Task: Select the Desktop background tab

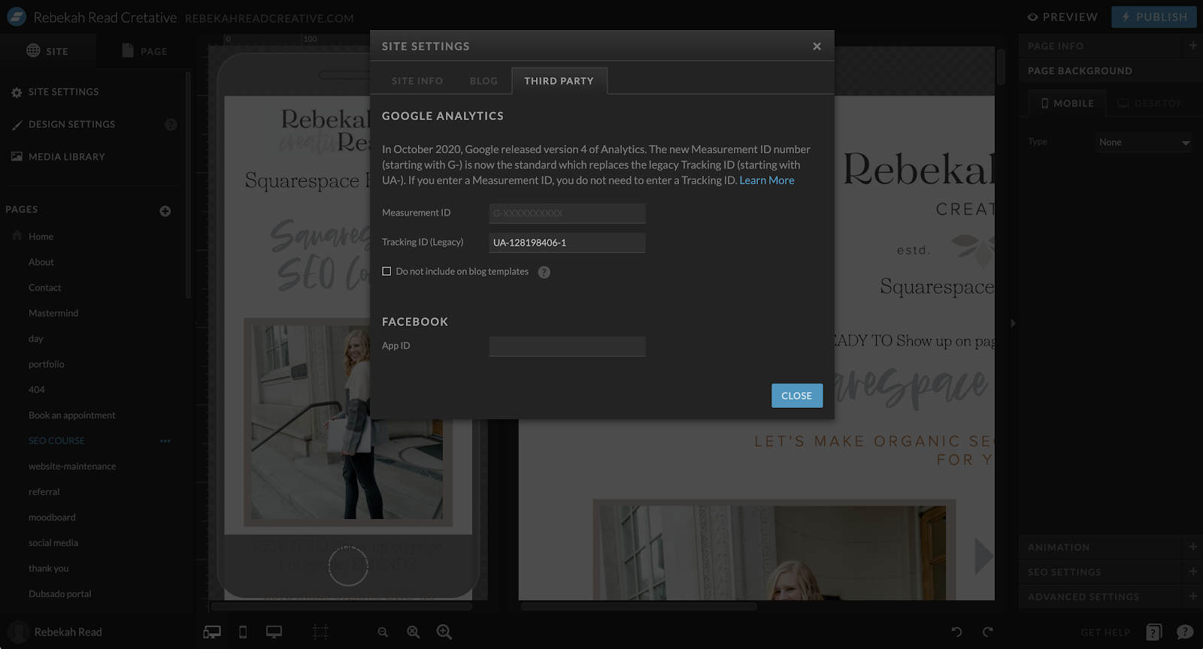Action: tap(1150, 104)
